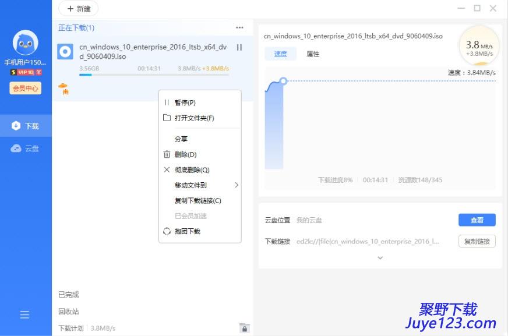Select 抱团下载 in the context menu
Screen dimensions: 508x336
(200, 231)
